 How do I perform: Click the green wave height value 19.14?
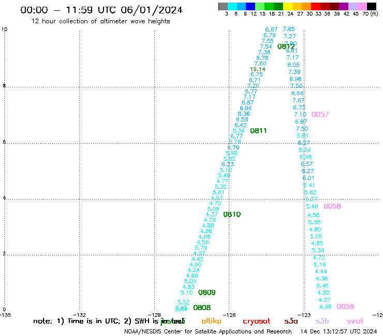(x=258, y=69)
